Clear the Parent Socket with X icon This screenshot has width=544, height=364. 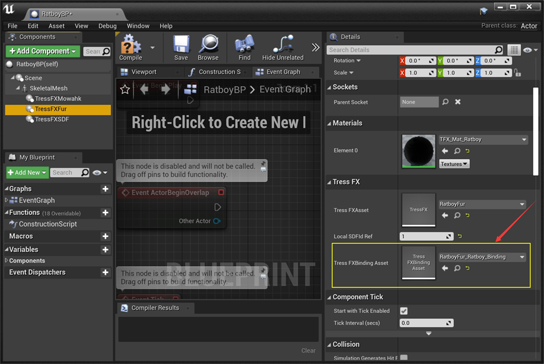pyautogui.click(x=457, y=102)
